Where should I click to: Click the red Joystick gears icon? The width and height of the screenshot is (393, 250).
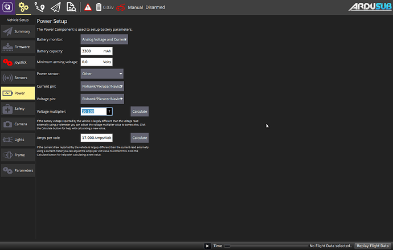point(7,63)
